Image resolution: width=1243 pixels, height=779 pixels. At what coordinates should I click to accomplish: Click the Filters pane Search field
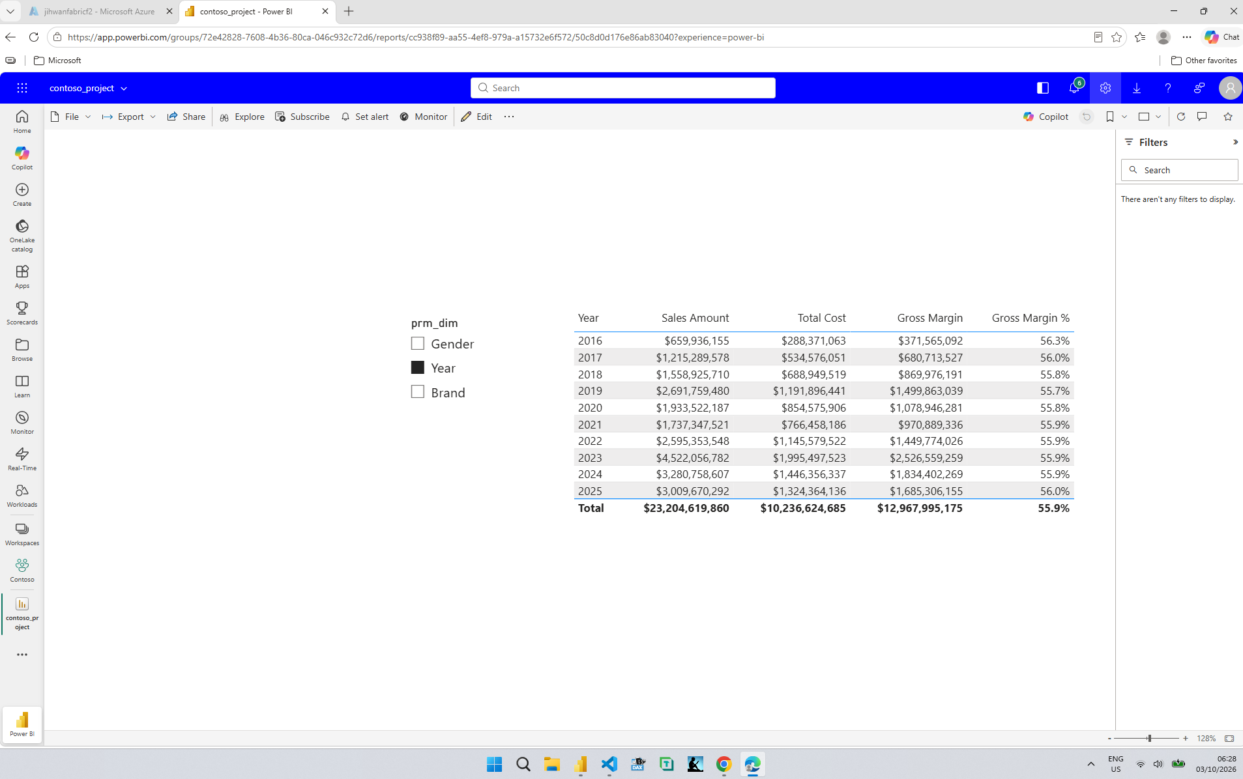[x=1179, y=170]
